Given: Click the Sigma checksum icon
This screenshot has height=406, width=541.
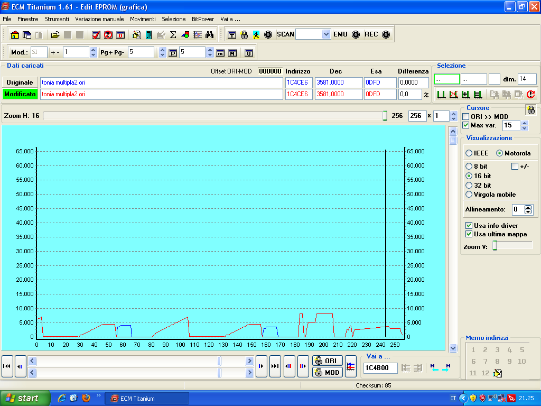Looking at the screenshot, I should point(173,35).
